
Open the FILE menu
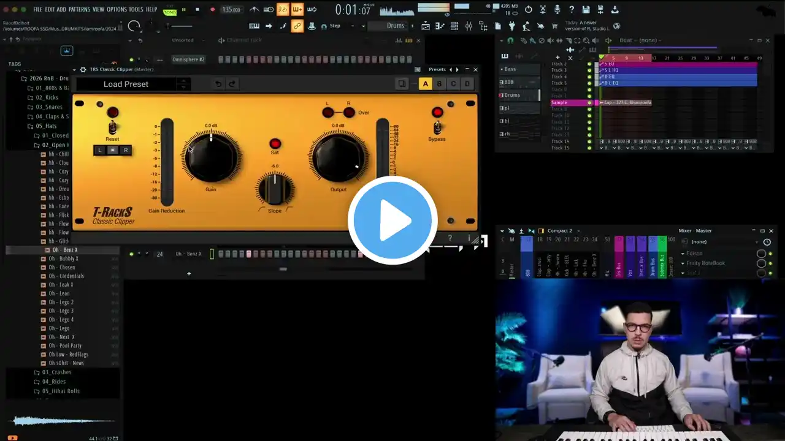tap(38, 9)
